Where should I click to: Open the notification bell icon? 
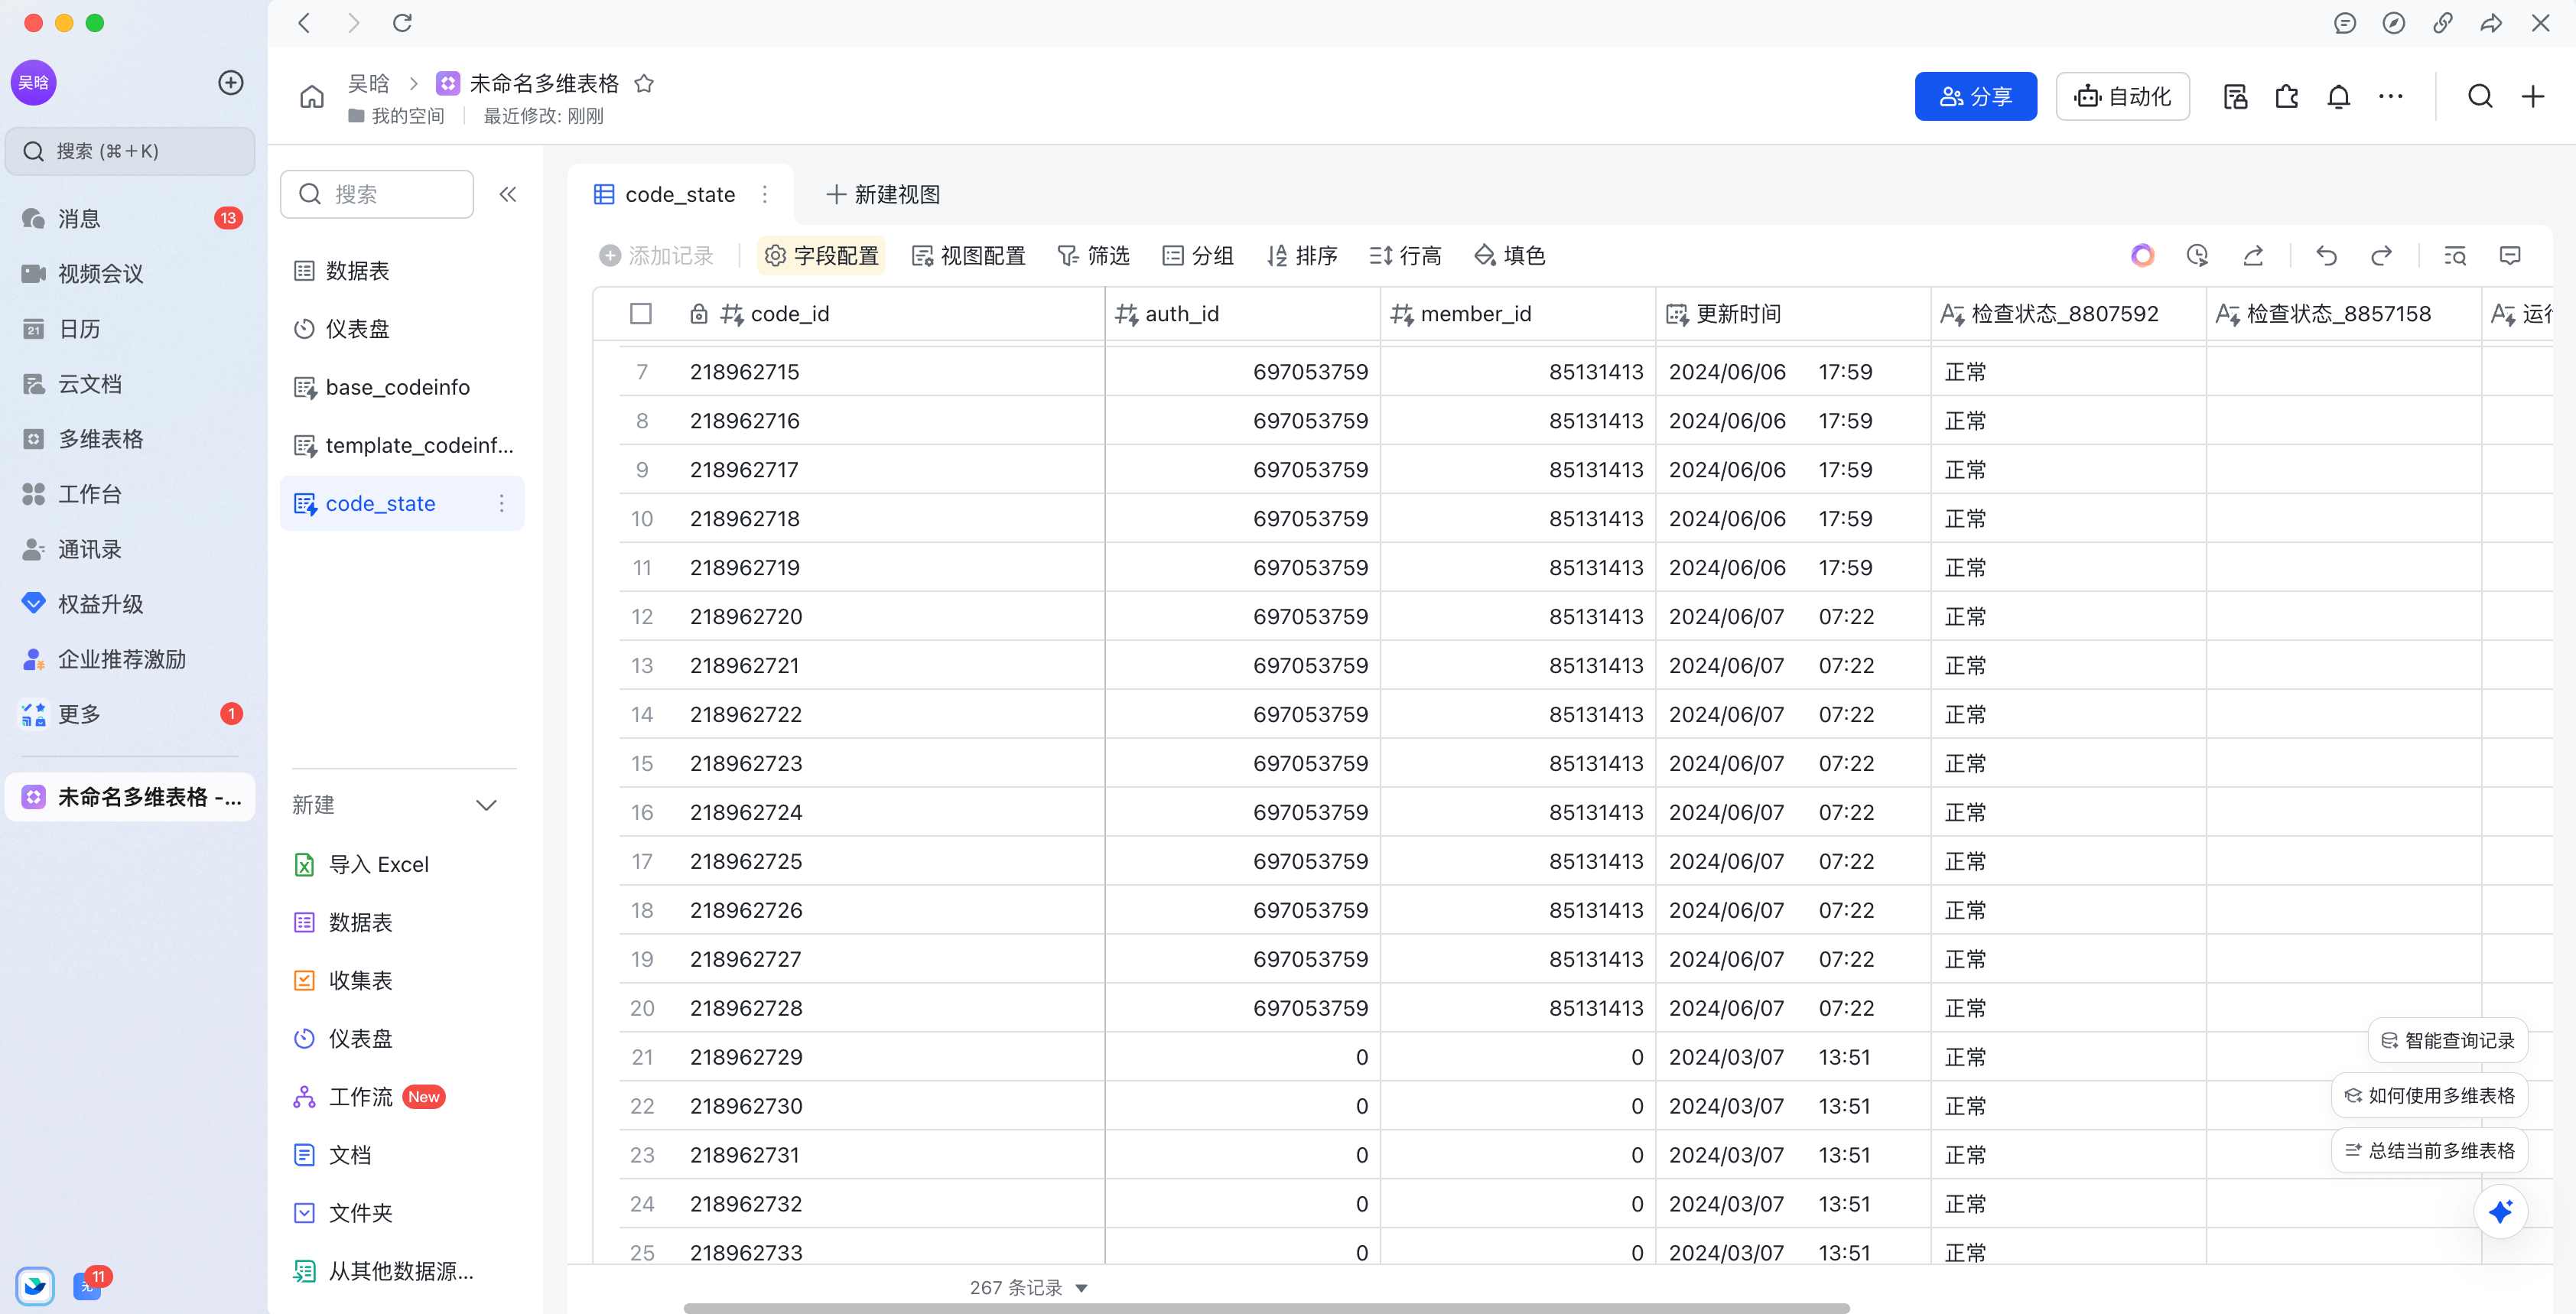tap(2339, 96)
